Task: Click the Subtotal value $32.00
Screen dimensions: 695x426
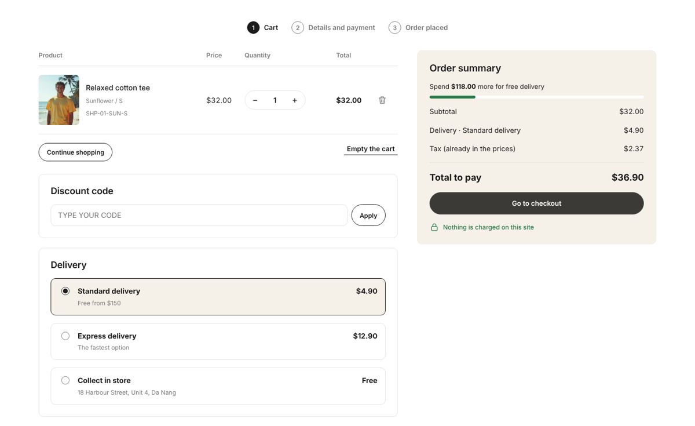Action: pos(631,112)
